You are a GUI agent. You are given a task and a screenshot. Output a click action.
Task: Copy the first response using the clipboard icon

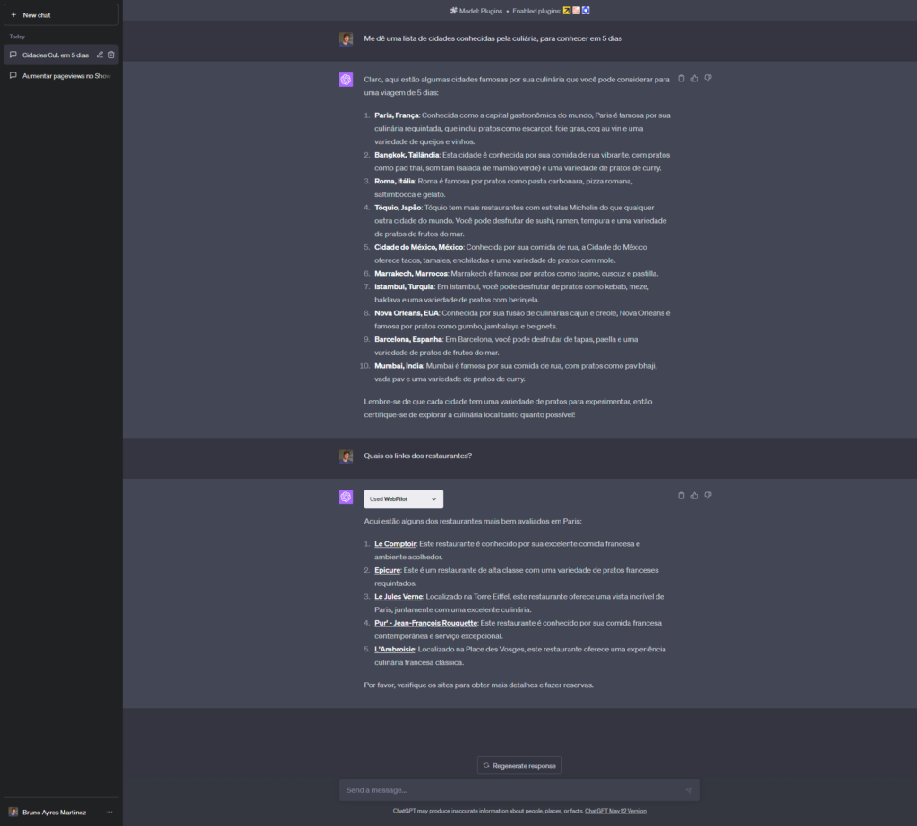click(681, 78)
